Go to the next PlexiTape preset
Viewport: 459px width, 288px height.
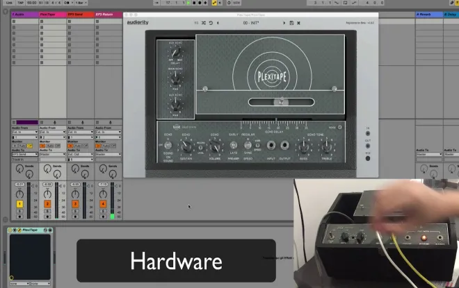click(x=284, y=23)
